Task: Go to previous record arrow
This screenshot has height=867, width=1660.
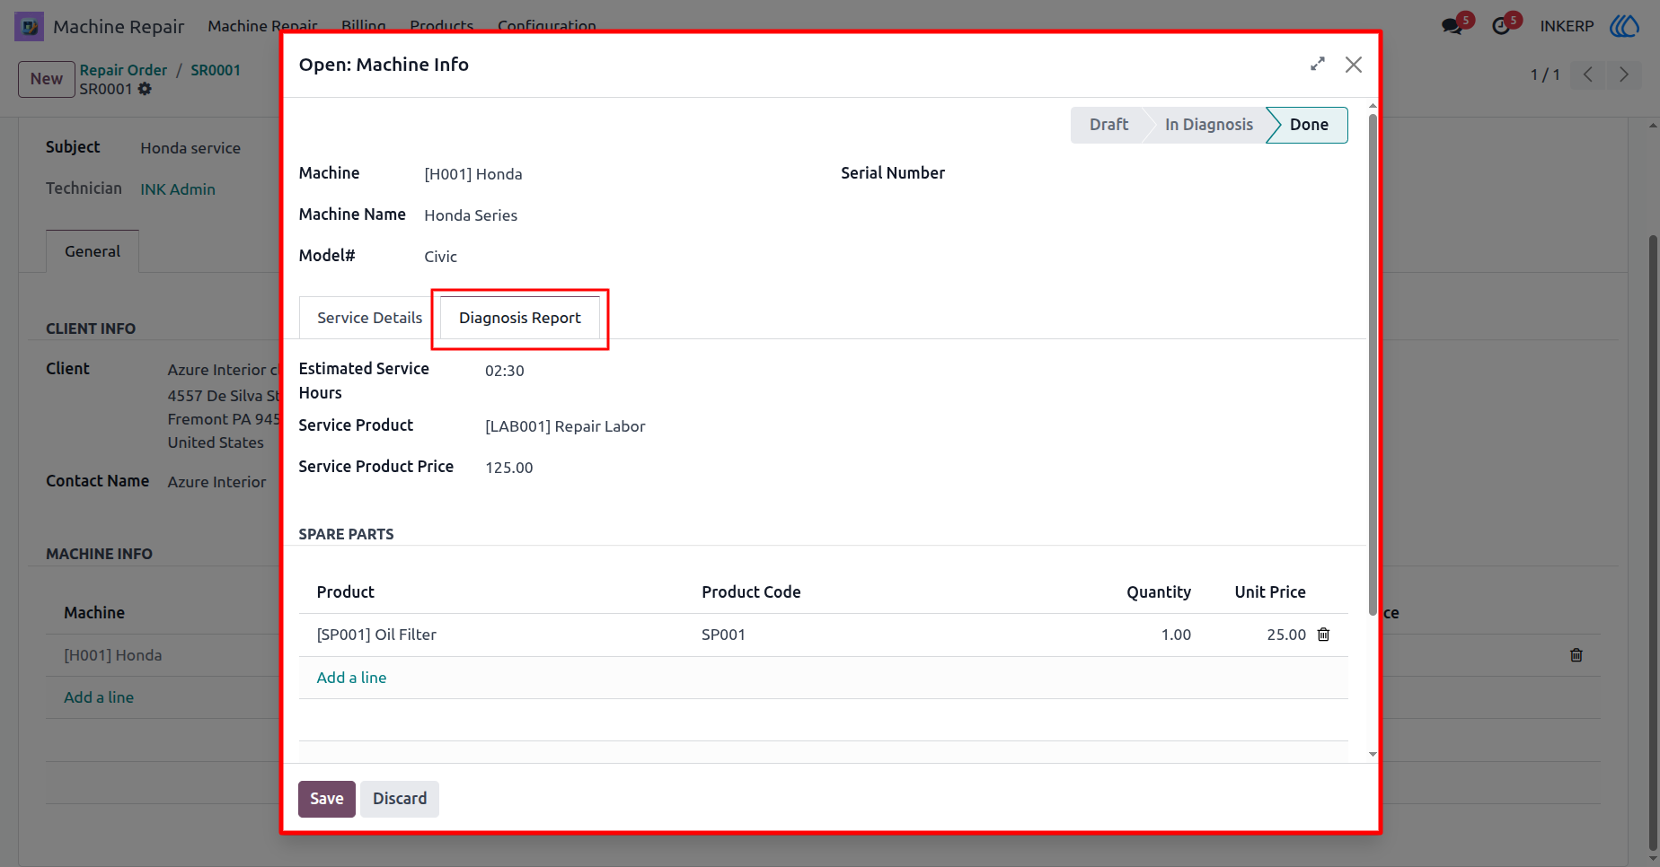Action: (1587, 74)
